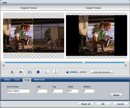This screenshot has width=130, height=108.
Task: Clear the right timeline trim marker
Action: coord(126,65)
